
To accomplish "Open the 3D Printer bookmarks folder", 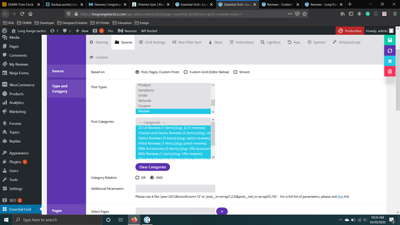I will pos(100,23).
